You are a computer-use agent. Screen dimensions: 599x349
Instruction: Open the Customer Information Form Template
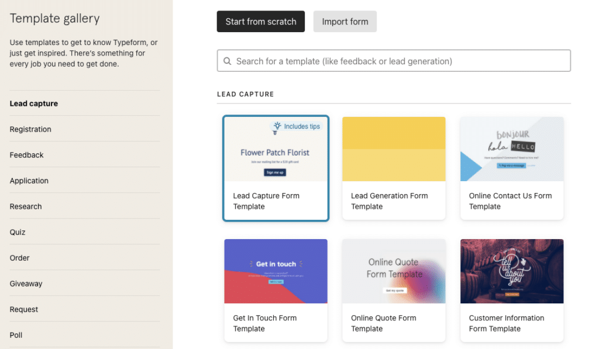coord(511,291)
